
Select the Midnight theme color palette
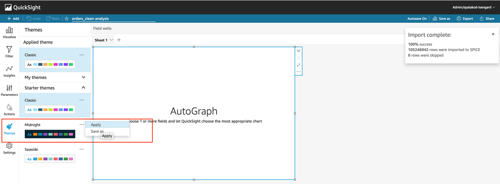coord(50,134)
